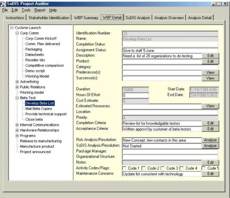Select Demo script tree item
230x198 pixels.
[35, 71]
